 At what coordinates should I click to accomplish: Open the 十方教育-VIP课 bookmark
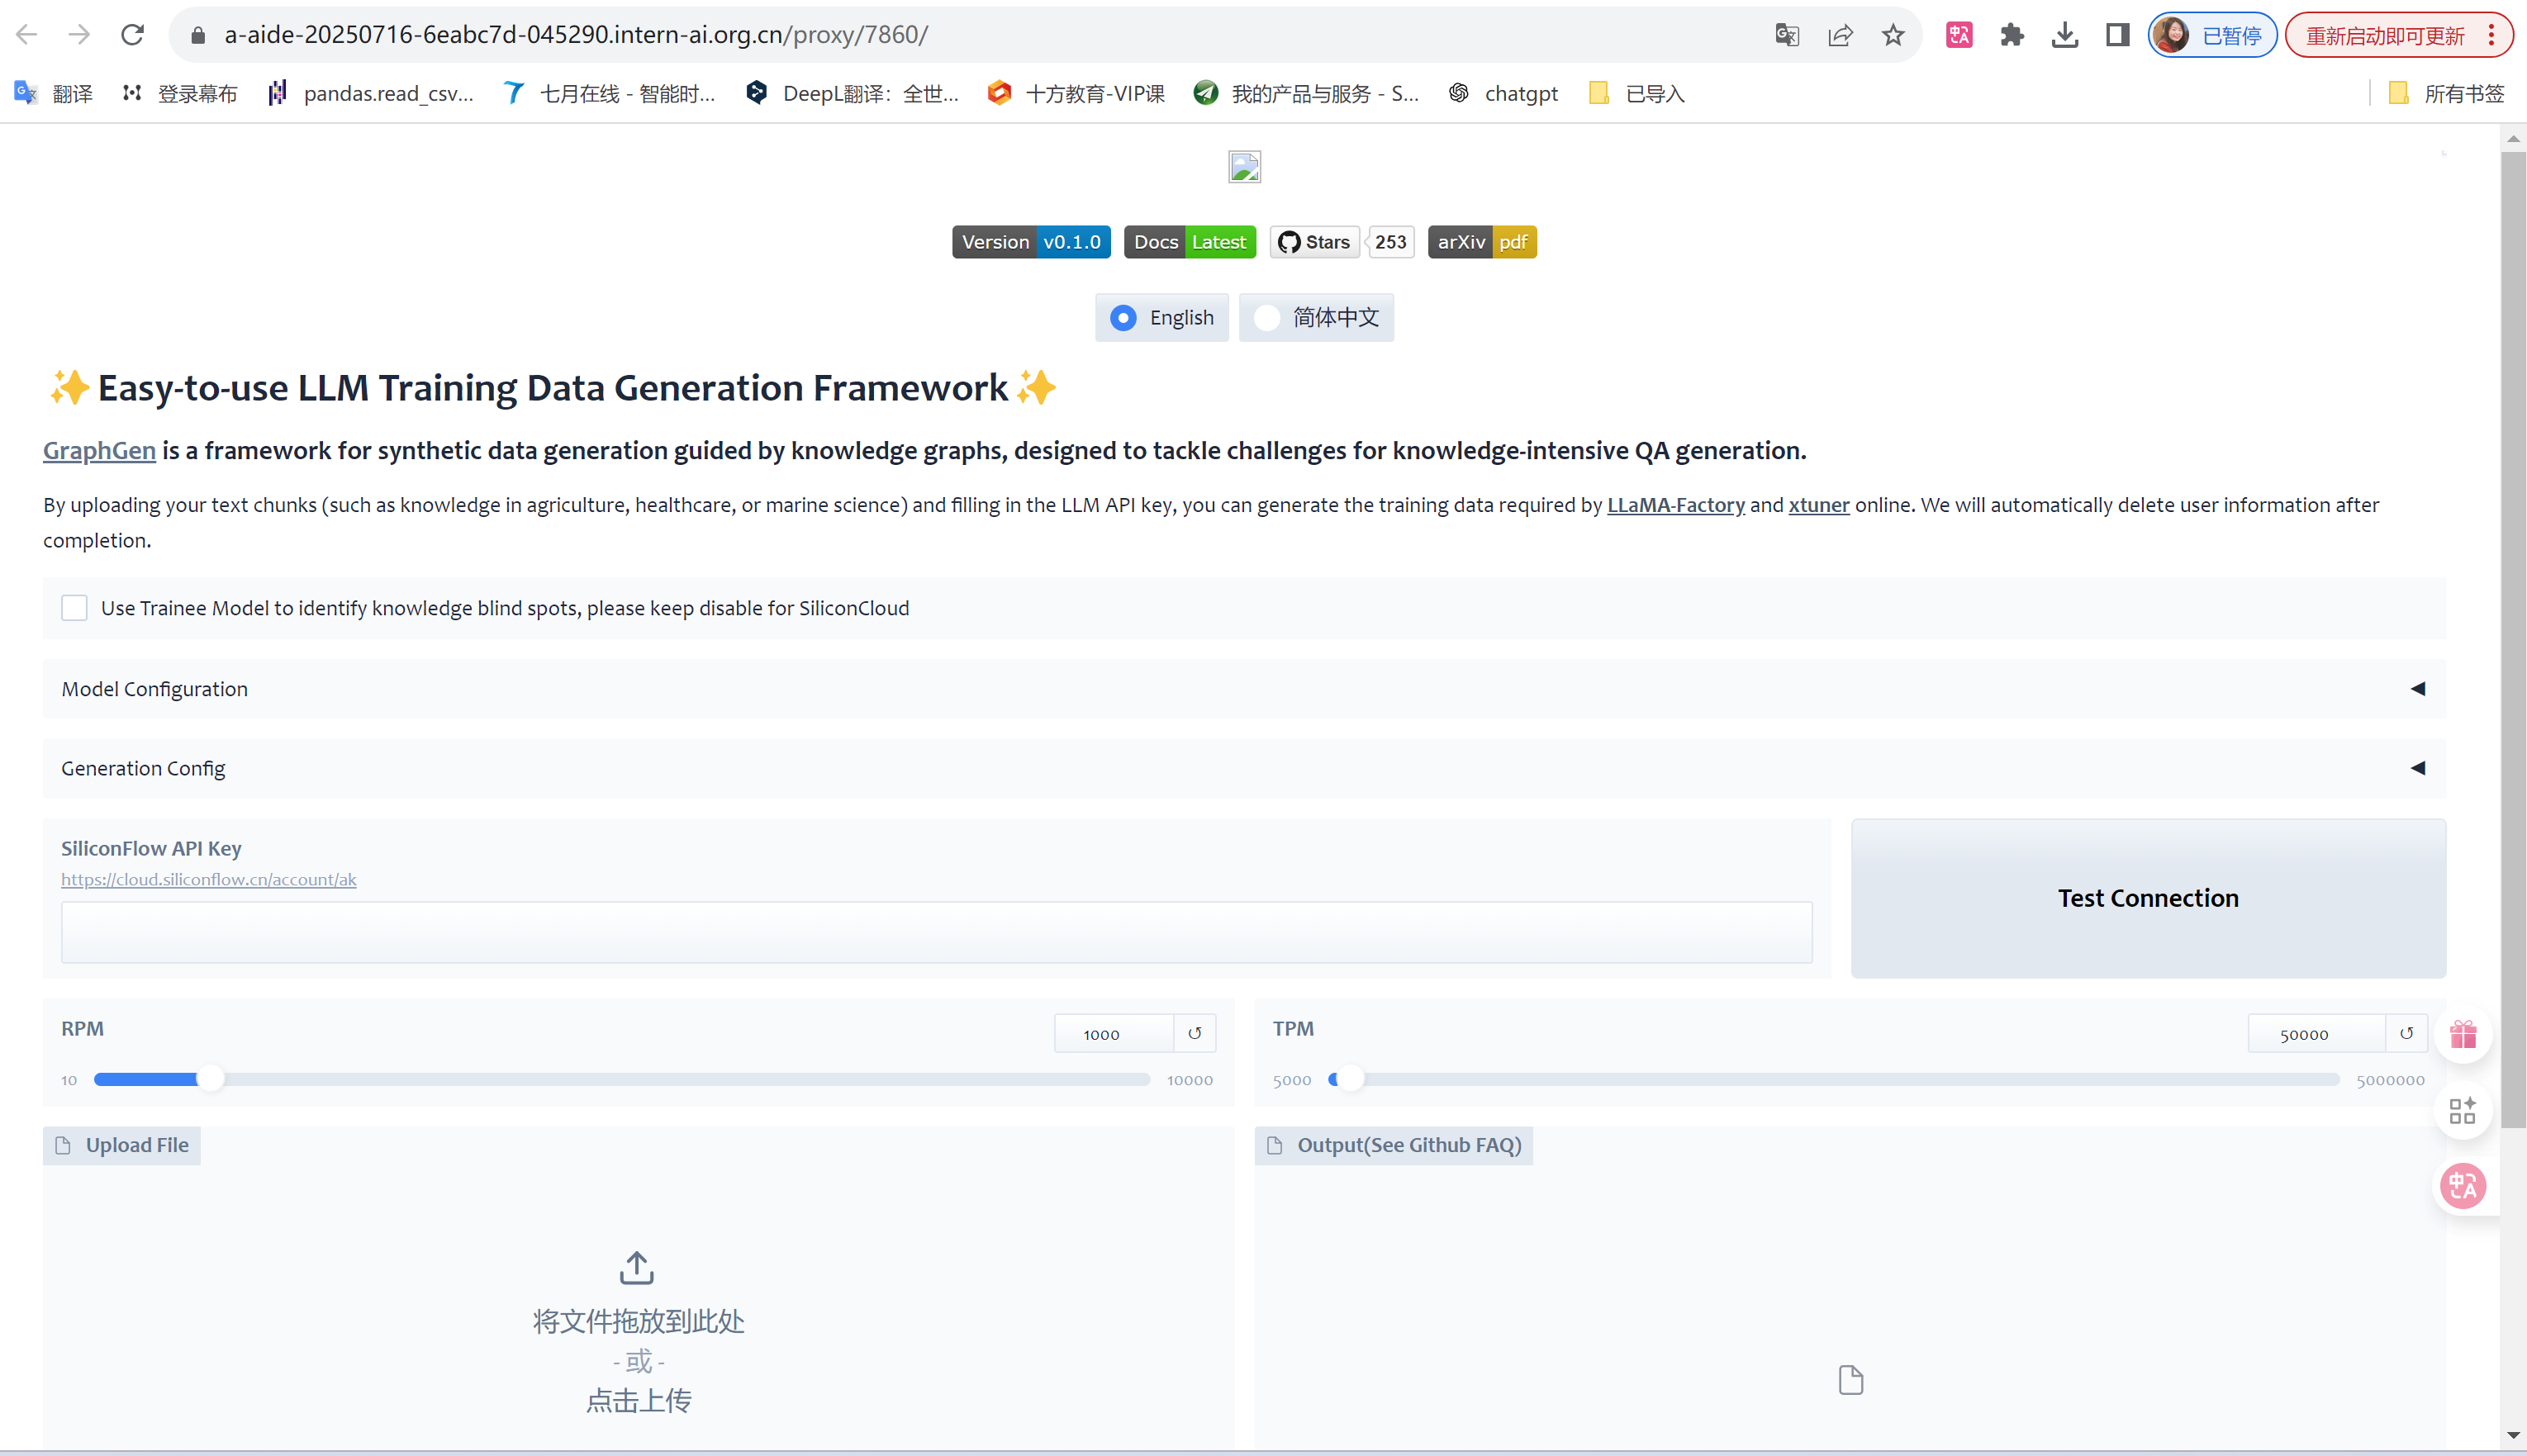pos(1076,93)
